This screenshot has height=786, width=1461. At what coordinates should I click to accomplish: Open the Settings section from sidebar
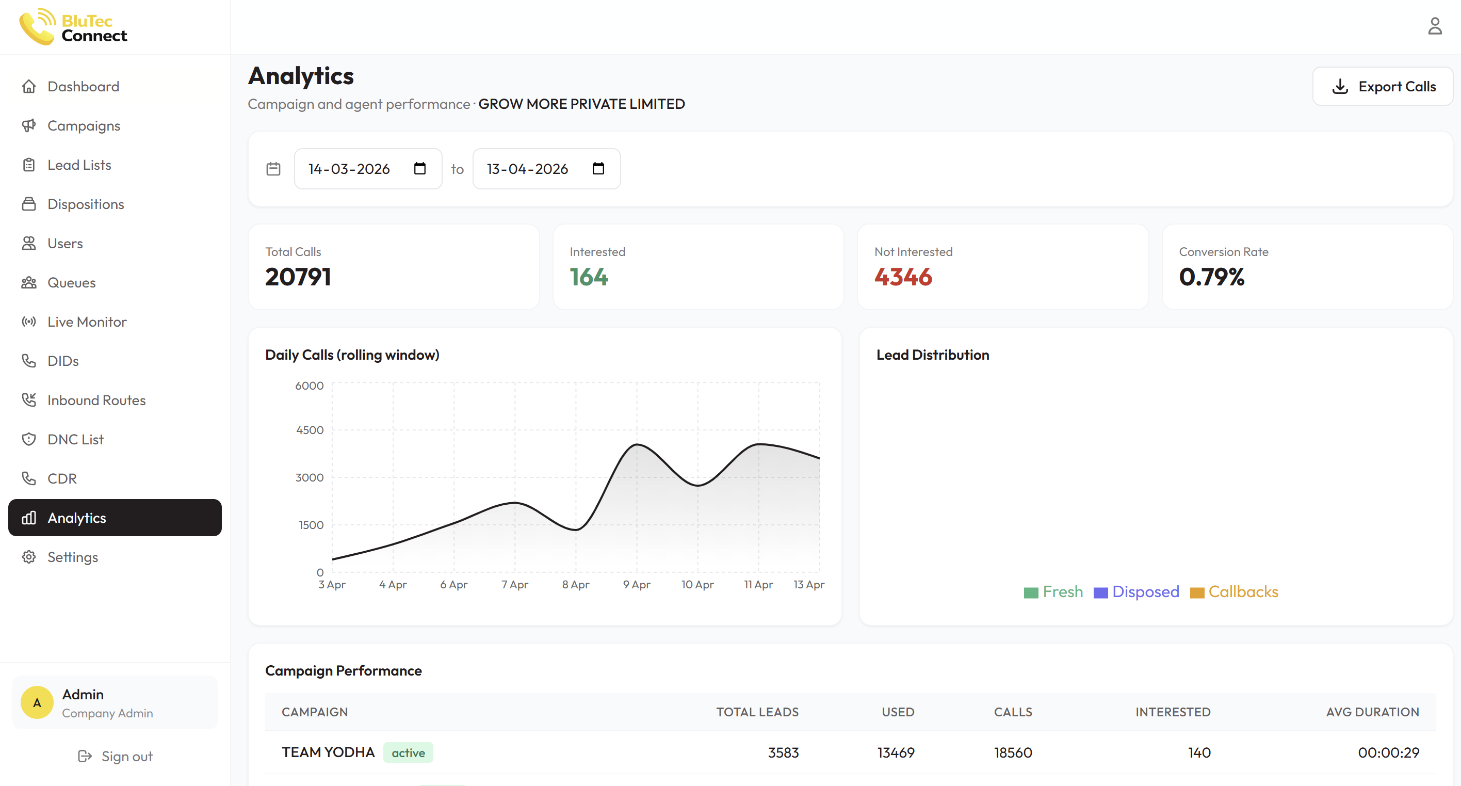tap(73, 557)
